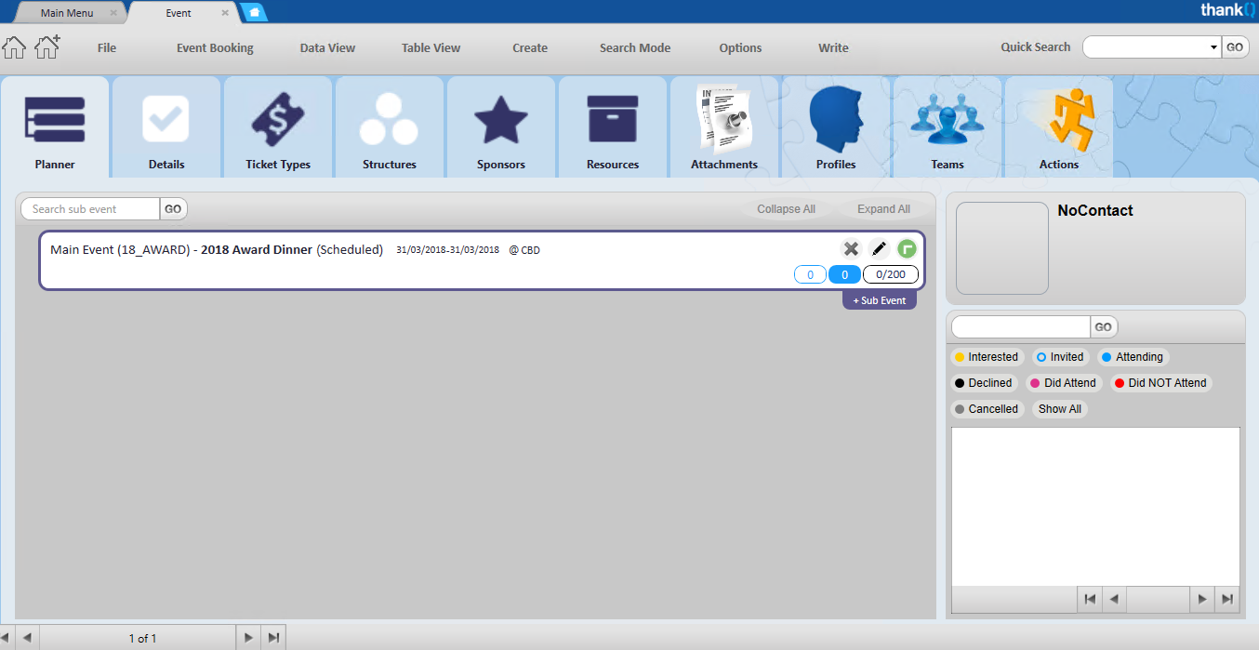This screenshot has height=650, width=1259.
Task: Click the + Sub Event button
Action: point(880,301)
